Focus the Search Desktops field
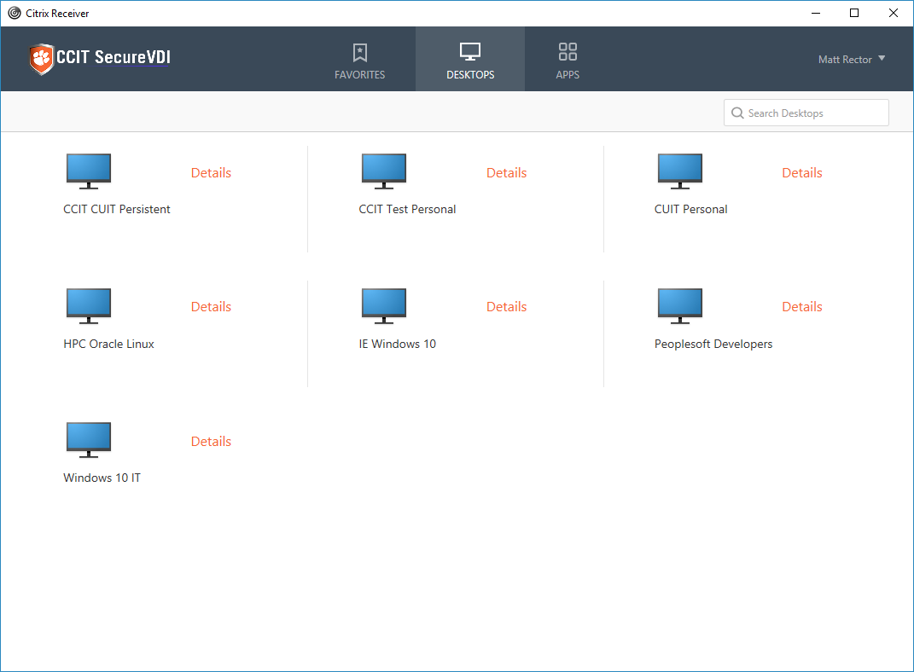Viewport: 914px width, 672px height. [806, 113]
